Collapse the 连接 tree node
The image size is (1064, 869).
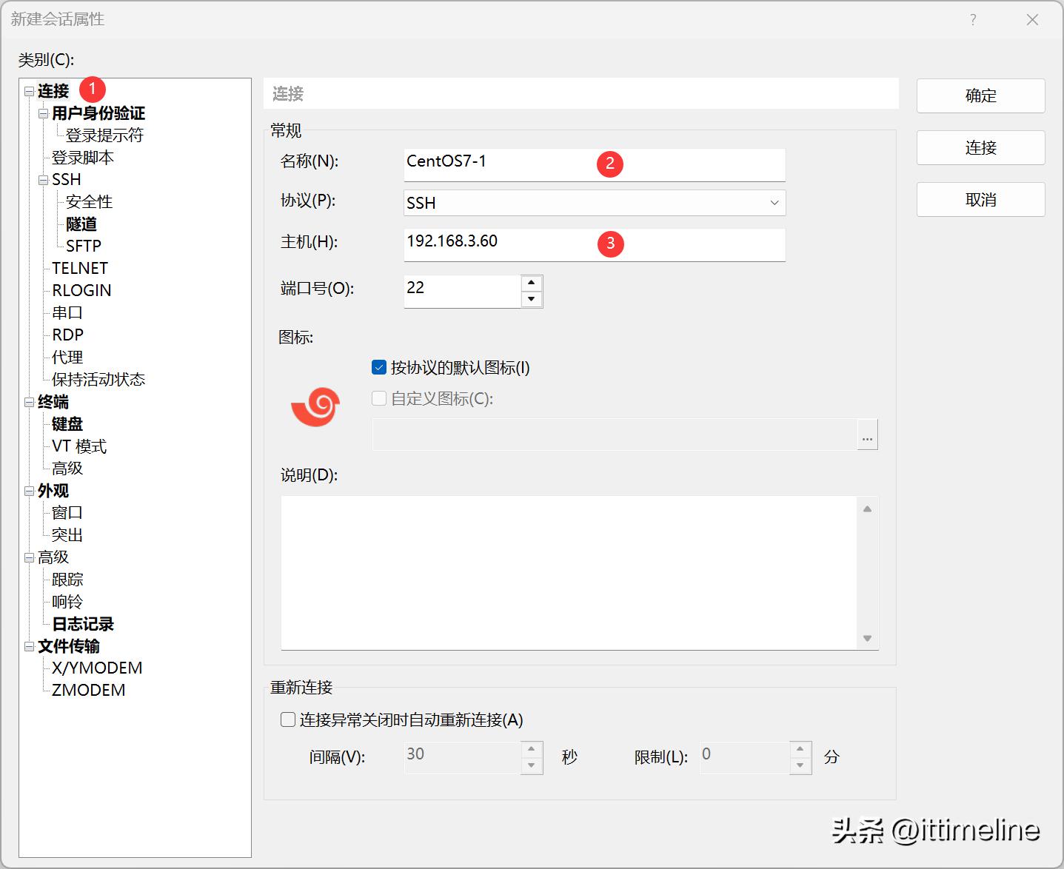click(29, 91)
